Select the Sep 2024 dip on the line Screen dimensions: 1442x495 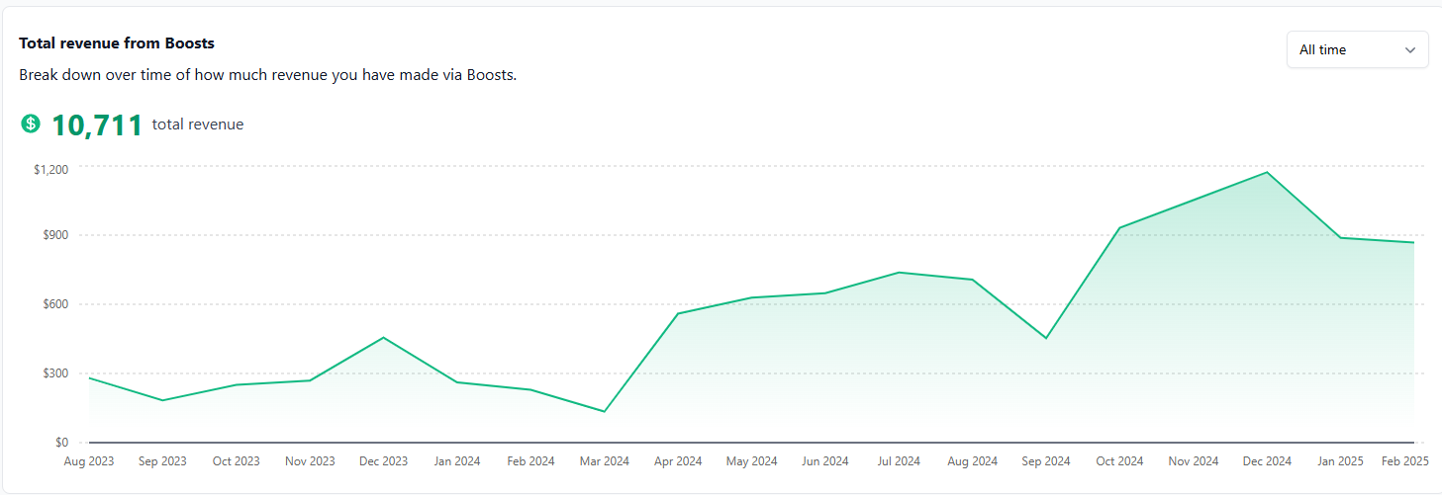pos(1046,338)
